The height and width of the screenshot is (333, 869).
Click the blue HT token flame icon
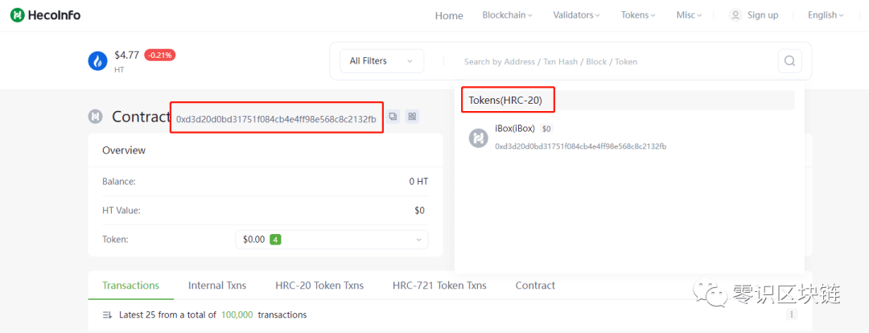click(x=97, y=61)
